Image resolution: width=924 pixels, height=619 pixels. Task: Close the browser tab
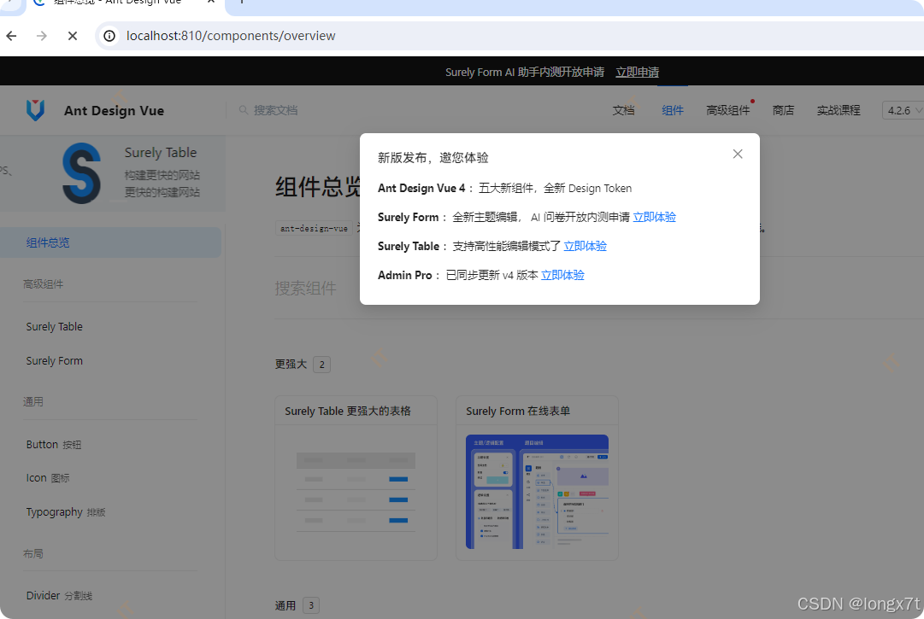pyautogui.click(x=210, y=2)
